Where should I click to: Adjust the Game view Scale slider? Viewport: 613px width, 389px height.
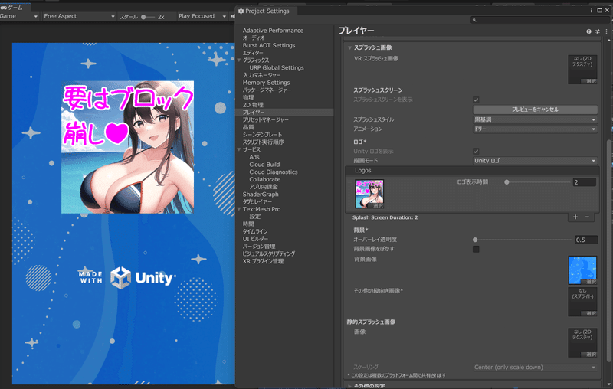point(148,17)
